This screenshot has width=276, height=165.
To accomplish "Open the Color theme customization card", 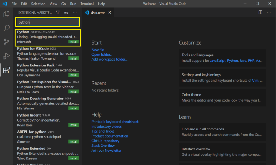I will 222,97.
